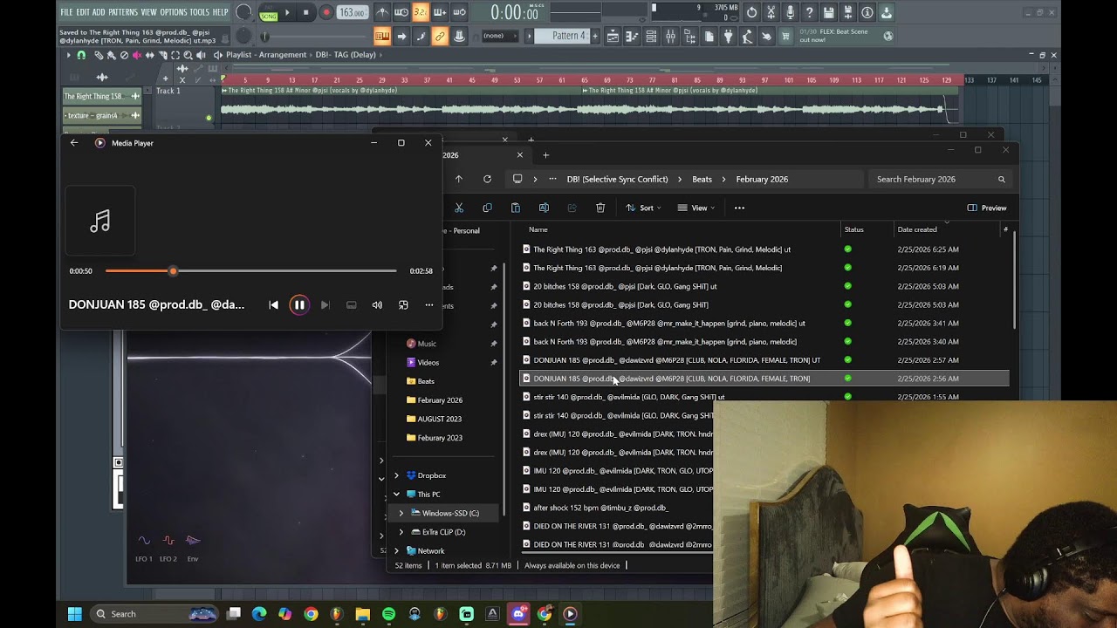Viewport: 1117px width, 628px height.
Task: Open the plugin picker plug icon
Action: click(x=728, y=36)
